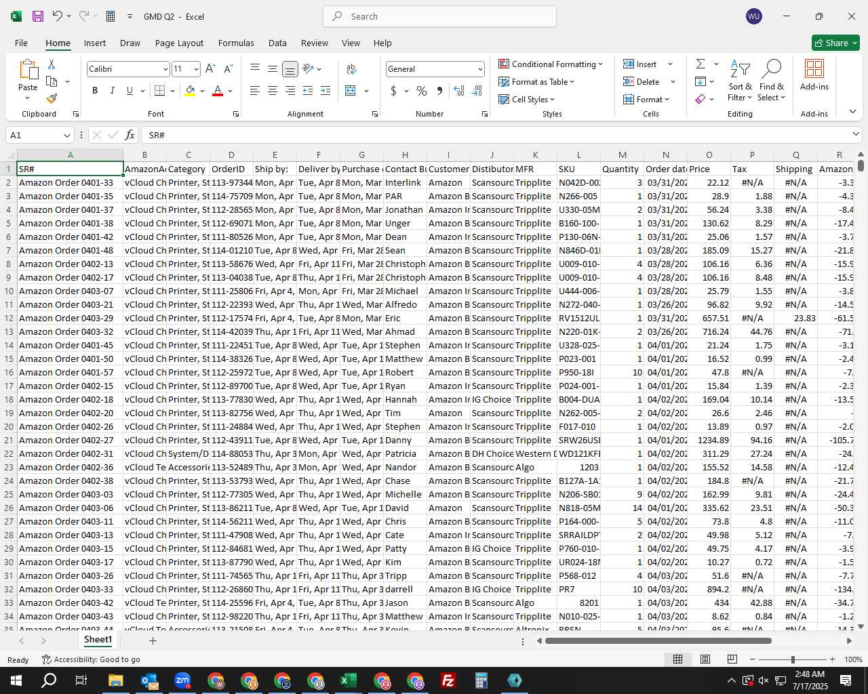Image resolution: width=868 pixels, height=694 pixels.
Task: Click Increase Decimal icon
Action: tap(459, 91)
